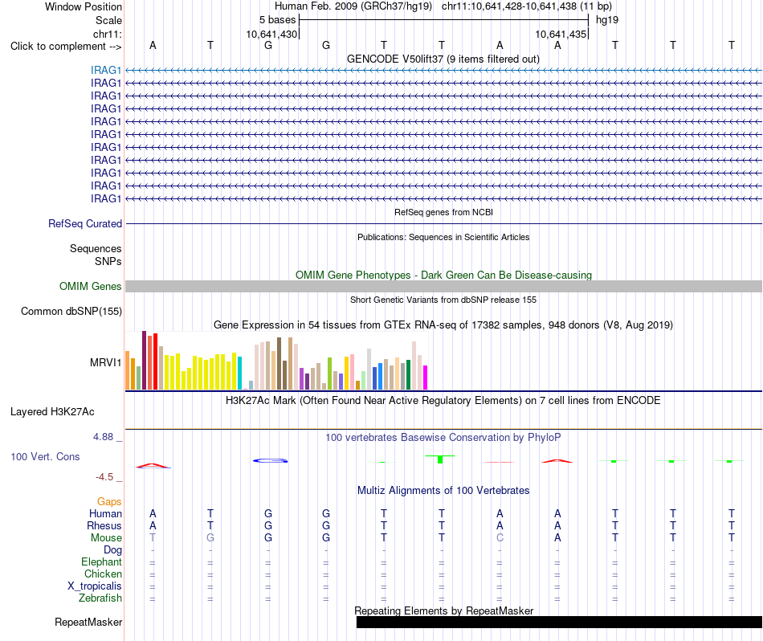Click the RefSeq Curated track label
Screen dimensions: 763x641
pyautogui.click(x=84, y=223)
